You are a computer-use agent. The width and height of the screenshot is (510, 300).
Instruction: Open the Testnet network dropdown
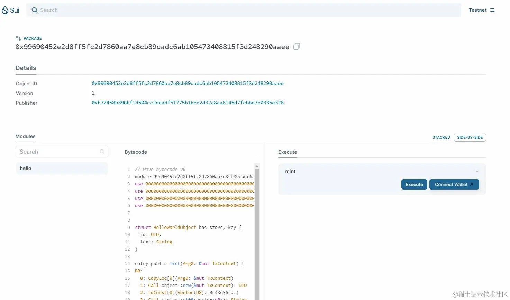pos(477,10)
